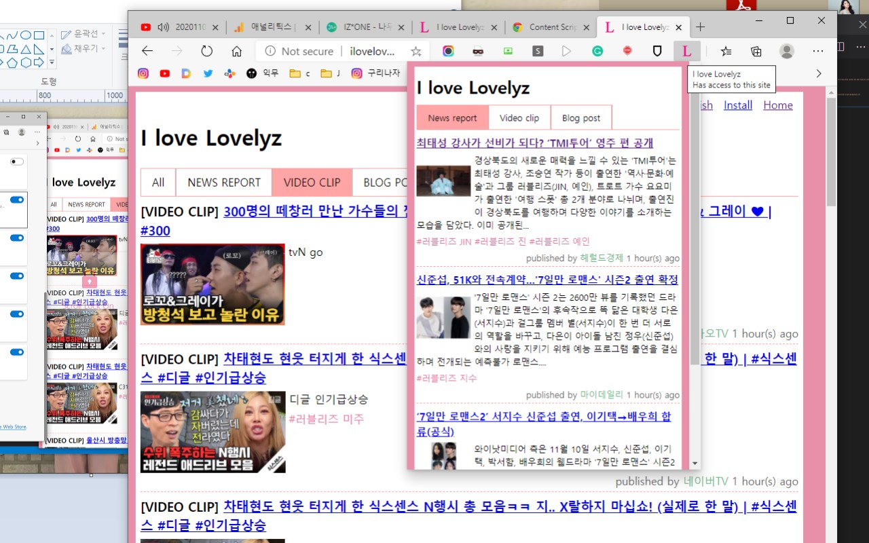Select the News report tab in popup

click(x=452, y=118)
